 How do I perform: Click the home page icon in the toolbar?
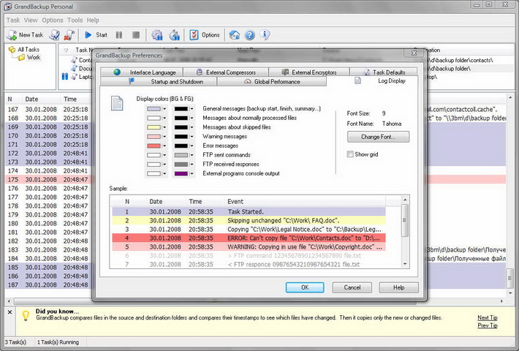(235, 35)
